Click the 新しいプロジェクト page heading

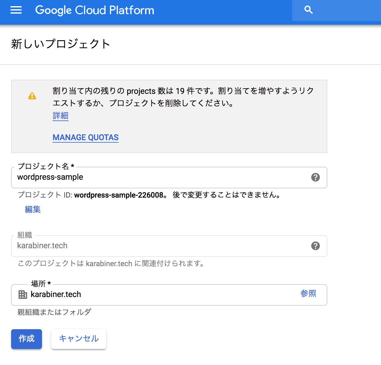61,44
